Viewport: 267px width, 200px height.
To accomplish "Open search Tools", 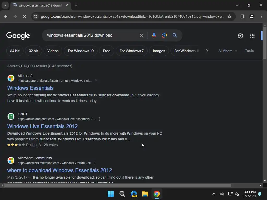I will (249, 51).
